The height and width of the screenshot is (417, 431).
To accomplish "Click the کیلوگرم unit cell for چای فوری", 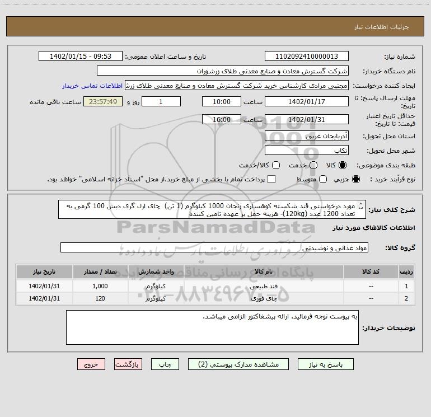I will click(156, 298).
